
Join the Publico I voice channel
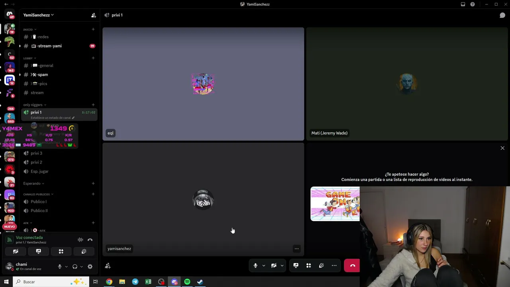[x=59, y=202]
